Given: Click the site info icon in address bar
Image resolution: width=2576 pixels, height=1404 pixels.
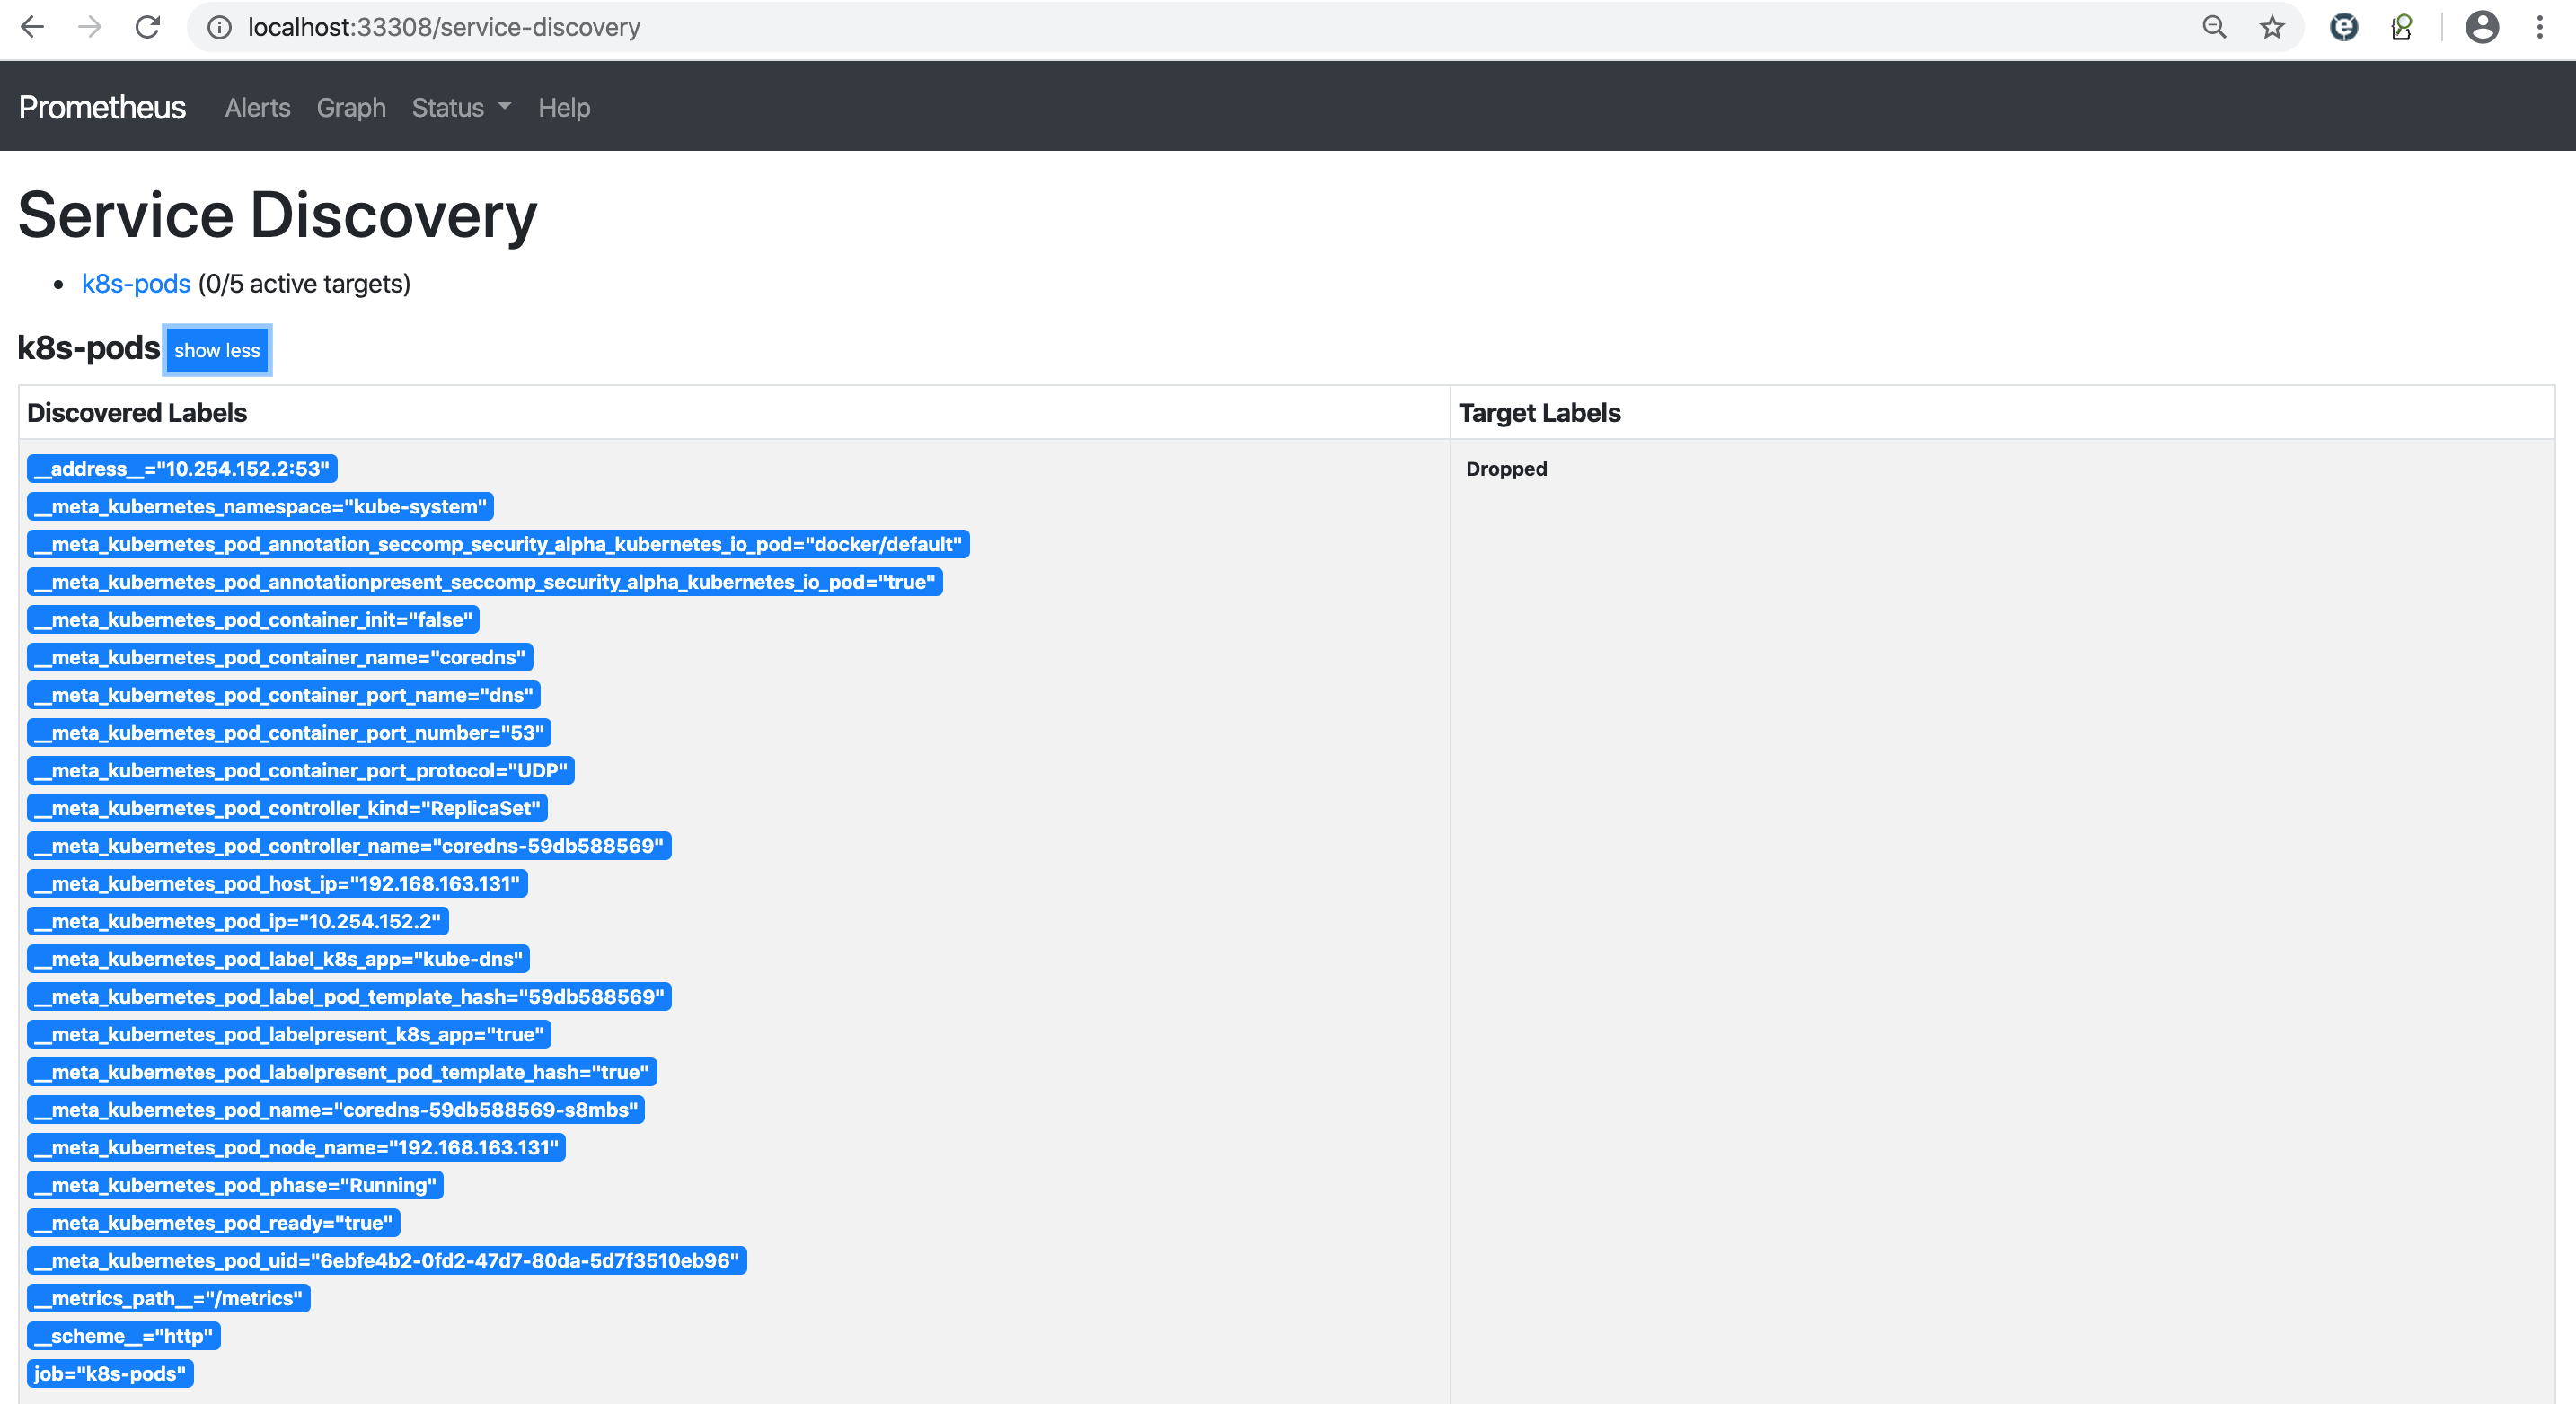Looking at the screenshot, I should [219, 27].
